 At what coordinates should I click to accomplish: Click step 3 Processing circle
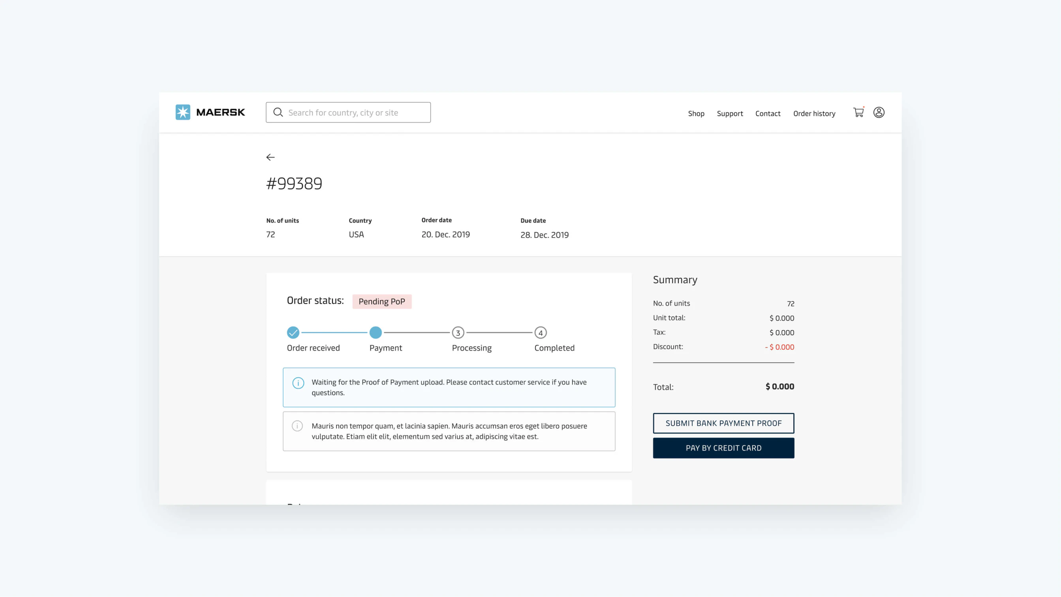point(458,333)
